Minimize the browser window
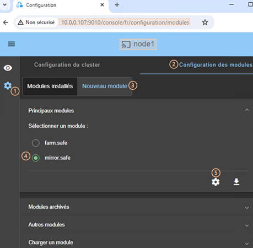This screenshot has width=253, height=248. coord(232,4)
